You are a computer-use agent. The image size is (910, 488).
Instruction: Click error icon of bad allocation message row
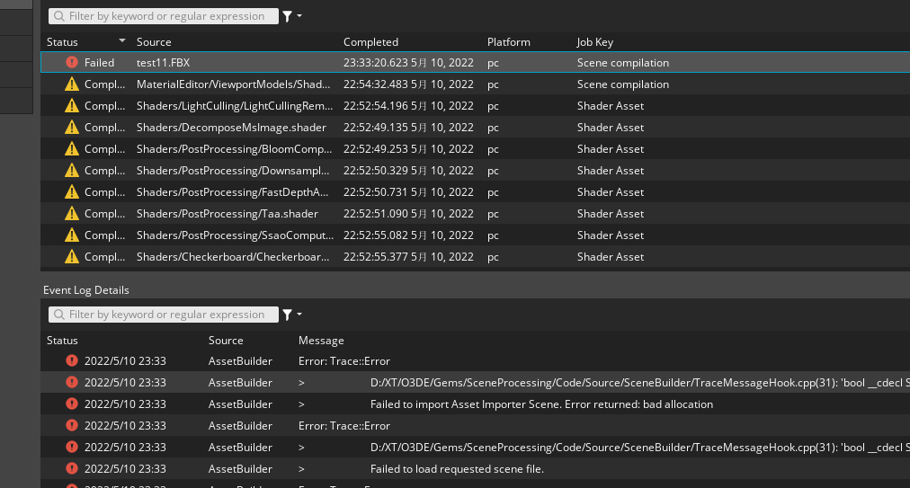tap(71, 404)
